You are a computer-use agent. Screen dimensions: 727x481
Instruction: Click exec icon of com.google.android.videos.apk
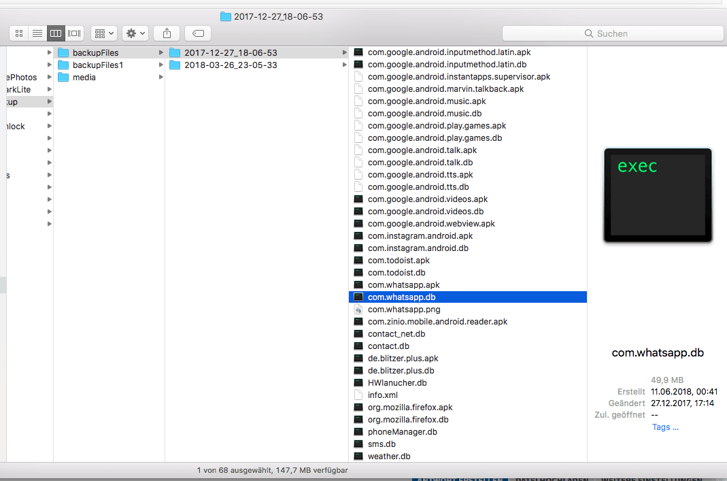tap(358, 199)
